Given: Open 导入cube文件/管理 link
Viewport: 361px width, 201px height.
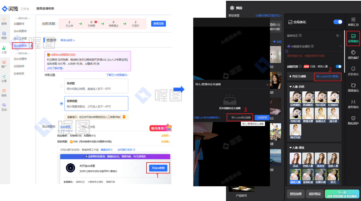Looking at the screenshot, I should (x=328, y=76).
